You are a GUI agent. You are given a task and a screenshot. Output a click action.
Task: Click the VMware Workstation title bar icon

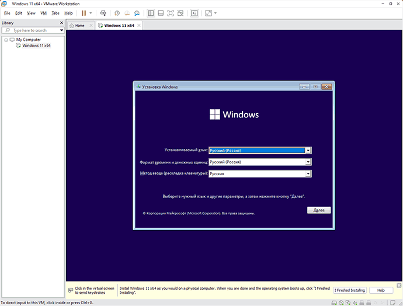point(4,4)
